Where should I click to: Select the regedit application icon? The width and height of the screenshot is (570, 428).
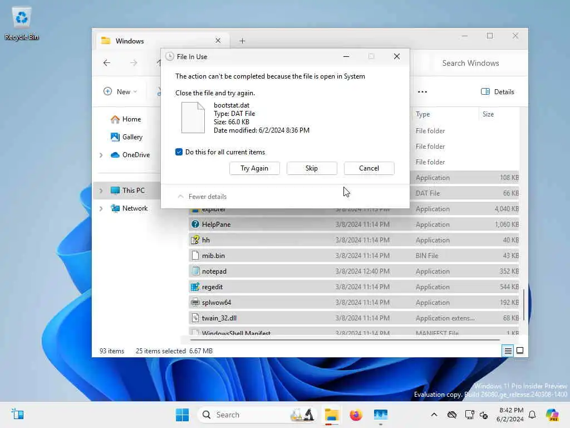click(195, 287)
